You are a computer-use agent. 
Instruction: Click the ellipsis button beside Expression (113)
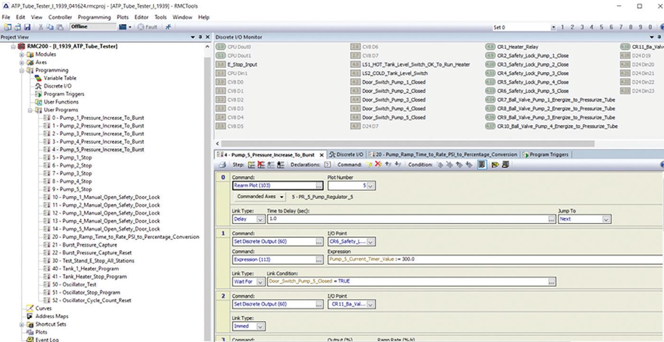[319, 260]
